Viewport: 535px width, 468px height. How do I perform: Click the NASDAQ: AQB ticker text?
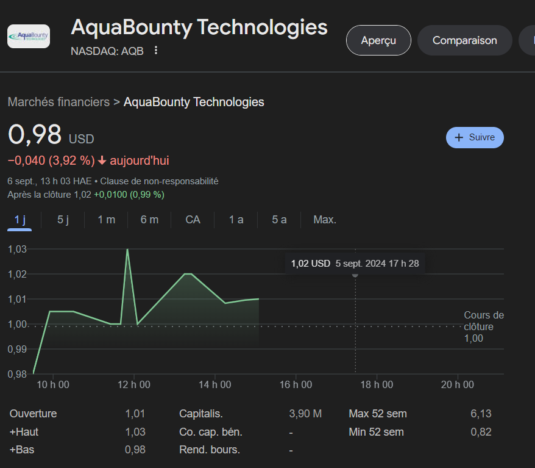pyautogui.click(x=107, y=51)
